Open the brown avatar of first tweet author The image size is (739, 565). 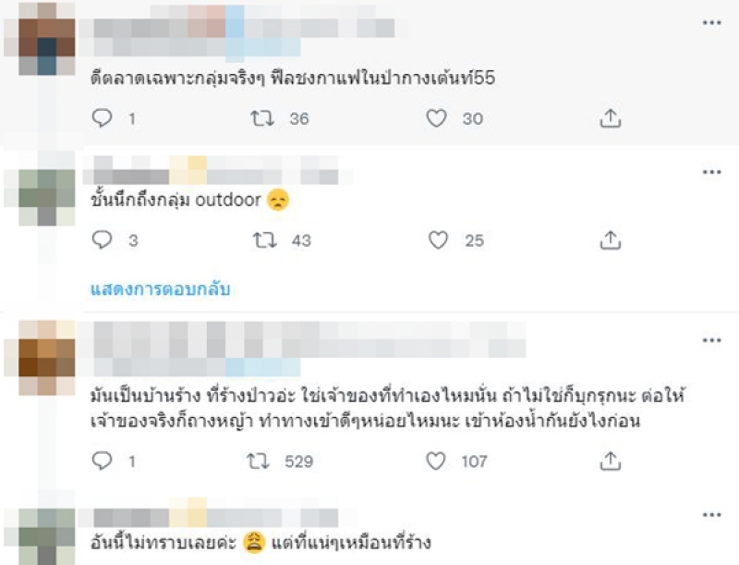click(x=47, y=38)
